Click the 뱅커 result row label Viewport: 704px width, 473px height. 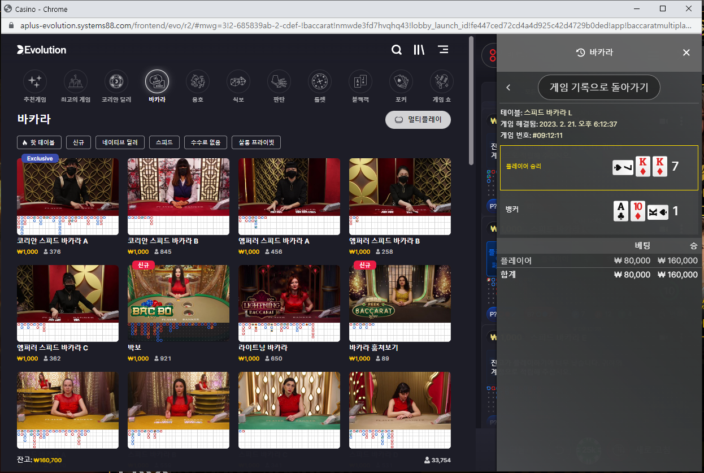point(512,210)
